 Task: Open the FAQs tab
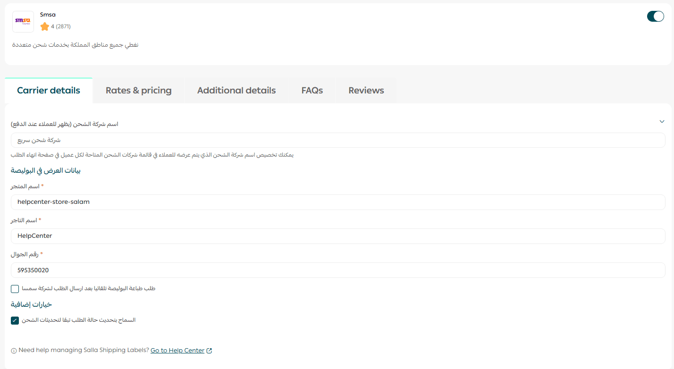click(312, 91)
